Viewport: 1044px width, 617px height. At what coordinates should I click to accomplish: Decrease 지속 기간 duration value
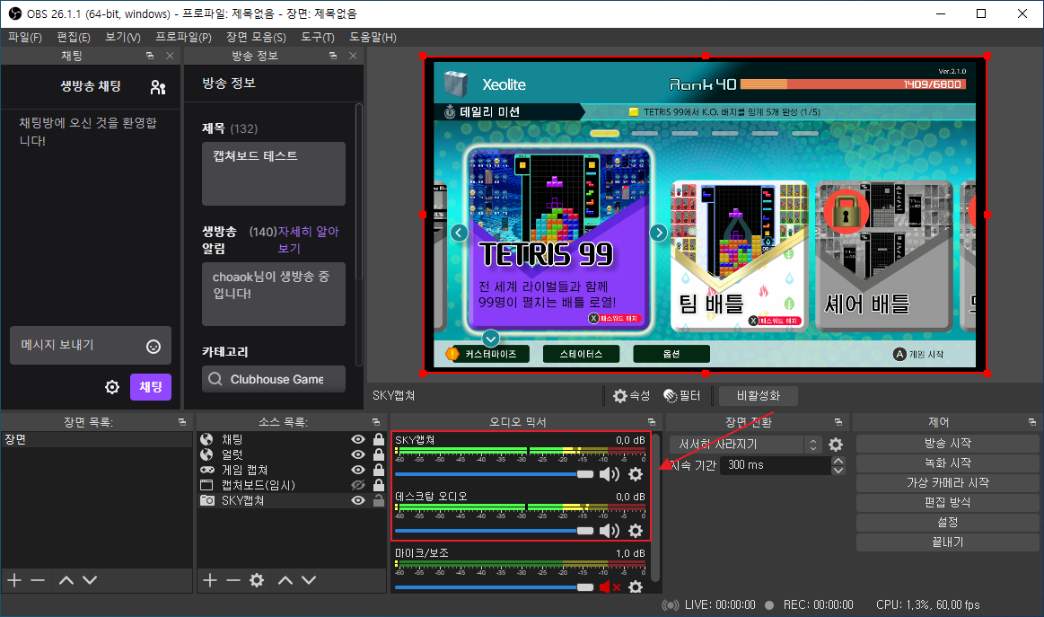838,471
